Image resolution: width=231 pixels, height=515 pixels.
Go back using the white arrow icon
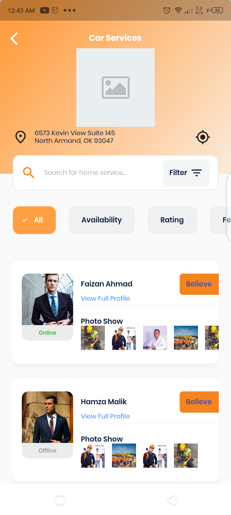click(x=14, y=39)
